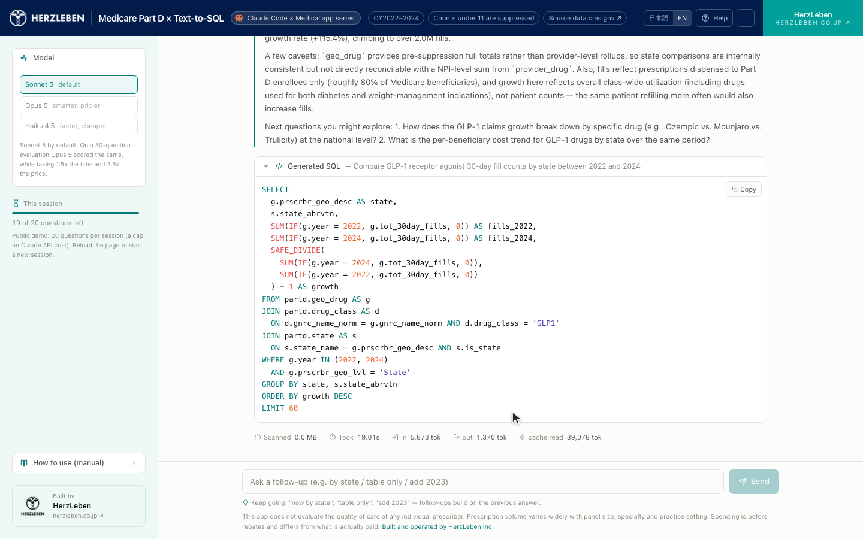Image resolution: width=863 pixels, height=539 pixels.
Task: Click the CY2022–2024 badge
Action: pyautogui.click(x=396, y=18)
